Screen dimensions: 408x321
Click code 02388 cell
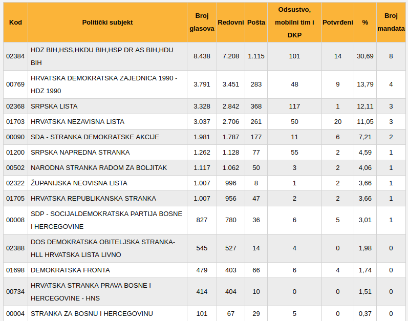tap(15, 248)
